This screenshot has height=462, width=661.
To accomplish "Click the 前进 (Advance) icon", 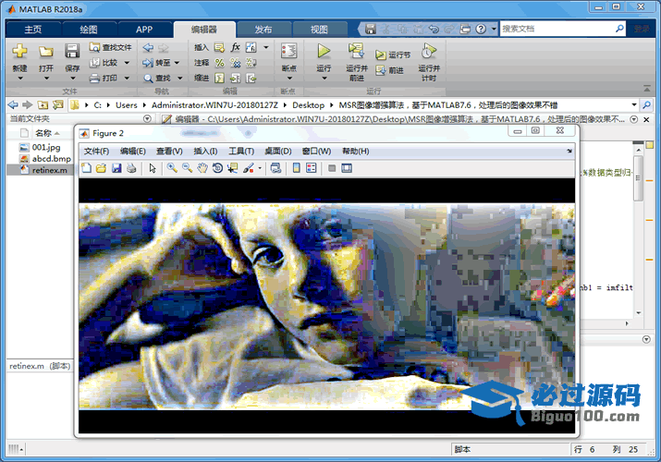I will 380,70.
